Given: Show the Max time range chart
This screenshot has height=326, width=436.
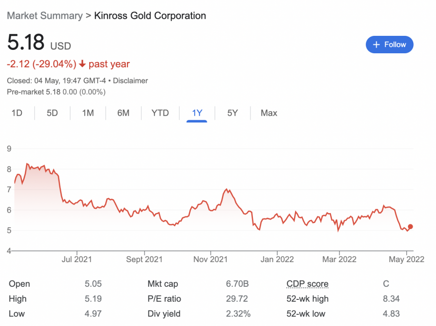Looking at the screenshot, I should click(269, 113).
